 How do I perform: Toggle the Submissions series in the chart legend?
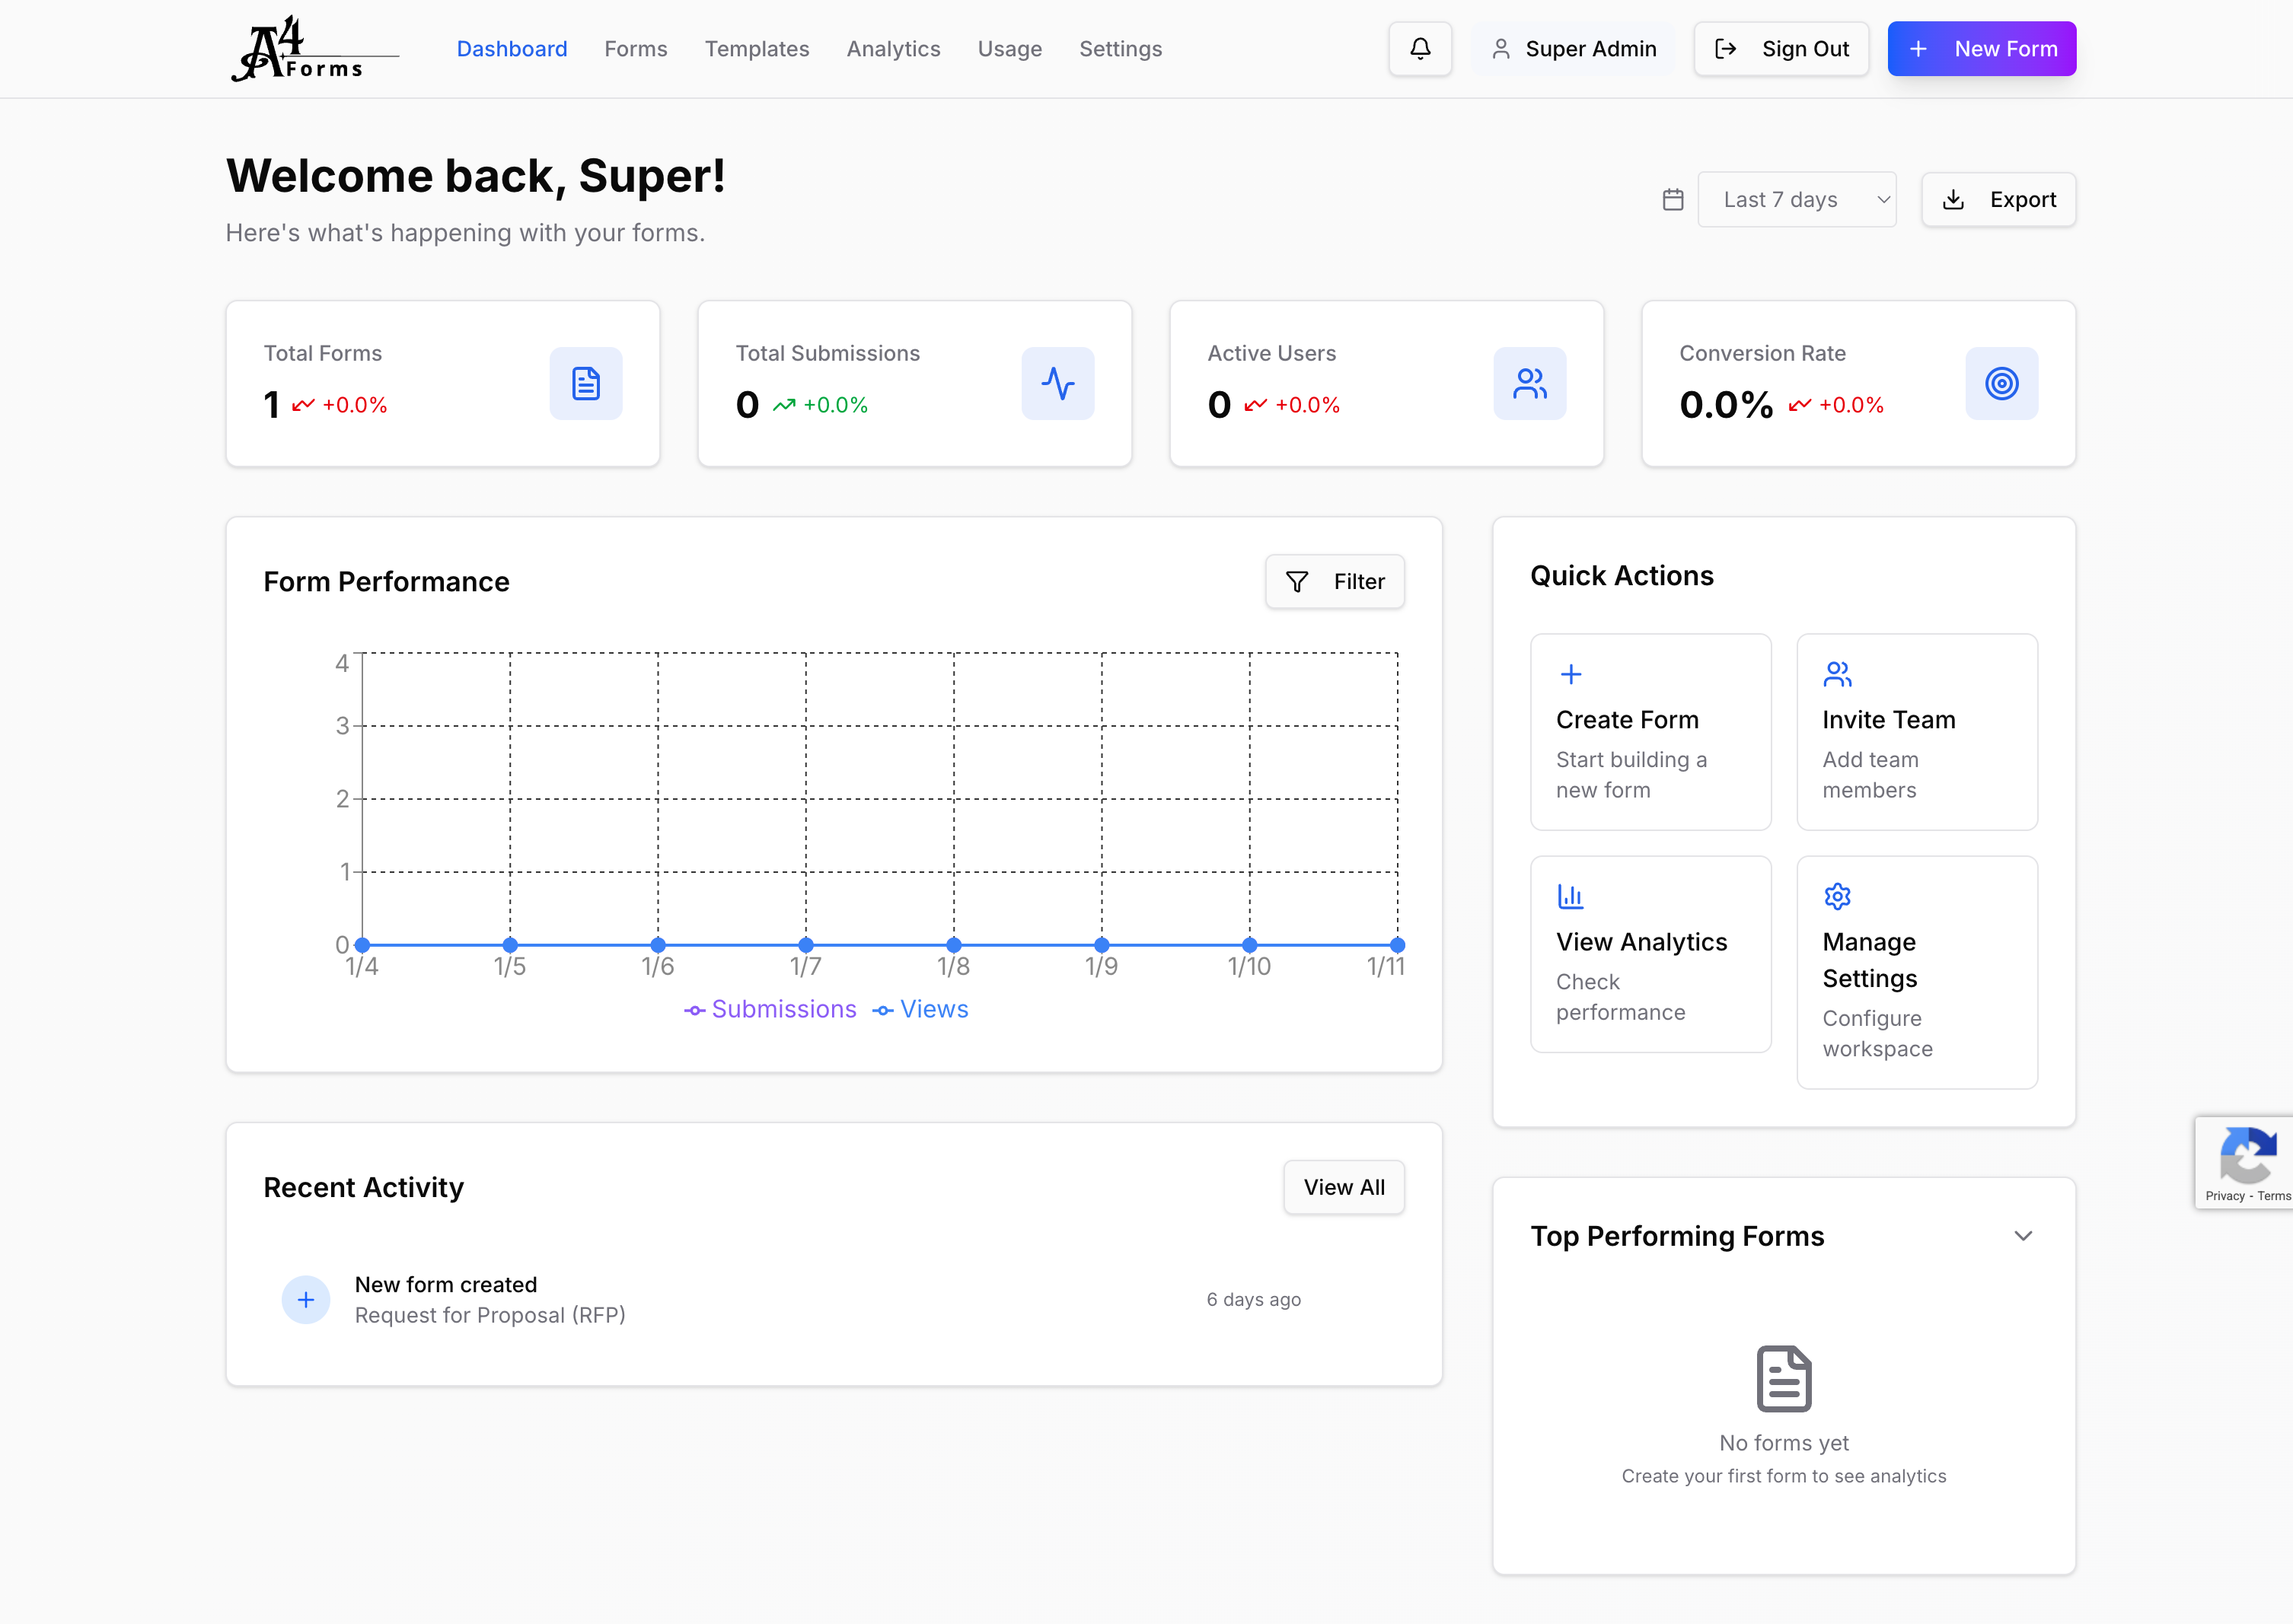(x=770, y=1009)
